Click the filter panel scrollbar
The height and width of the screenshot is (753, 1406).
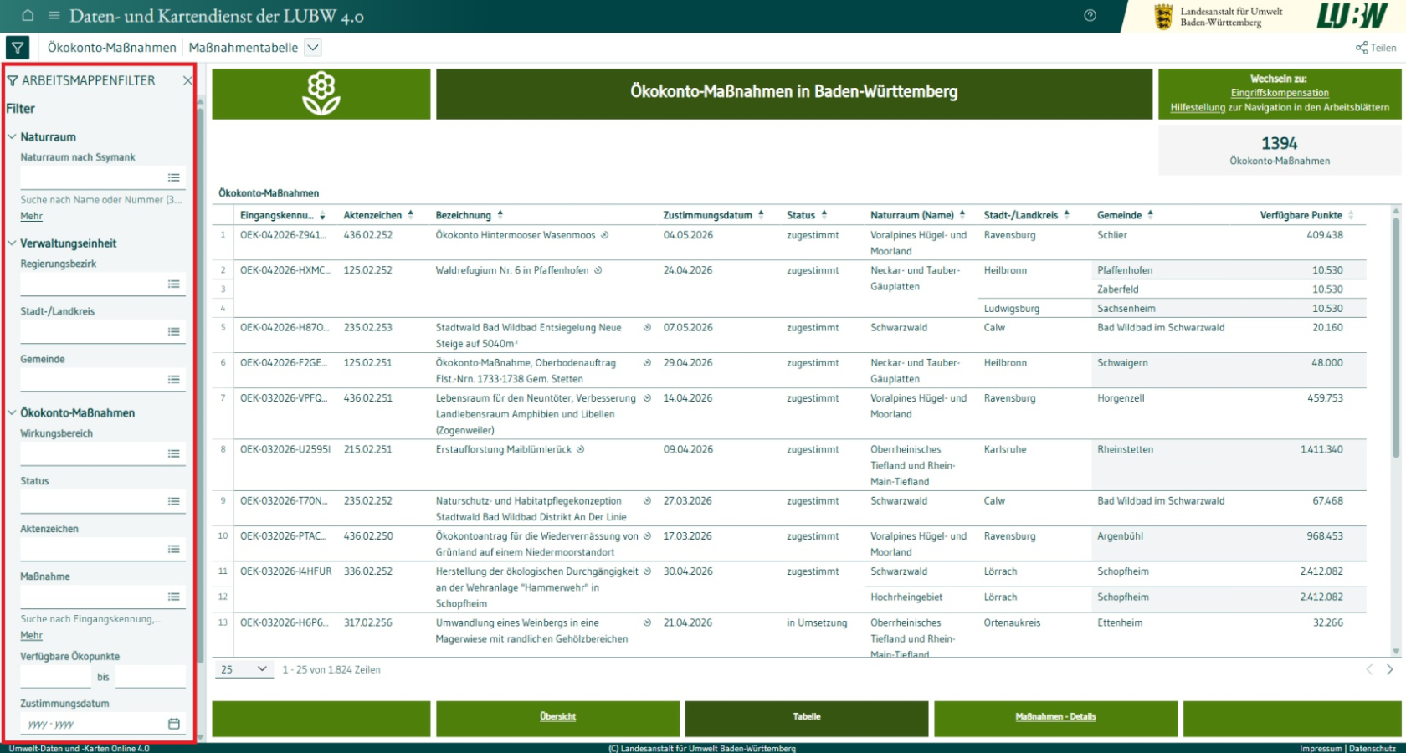pyautogui.click(x=201, y=385)
